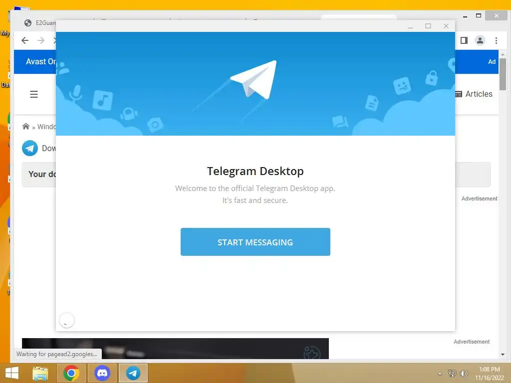Go back in the Chrome browser
Screen dimensions: 511x383
[x=25, y=40]
